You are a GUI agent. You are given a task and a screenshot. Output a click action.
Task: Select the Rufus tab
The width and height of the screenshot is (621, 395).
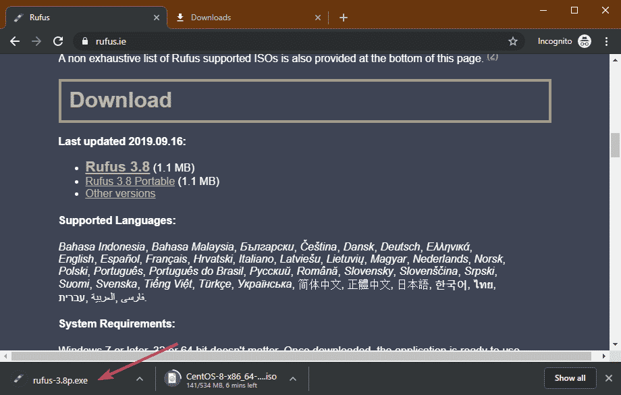[x=81, y=18]
